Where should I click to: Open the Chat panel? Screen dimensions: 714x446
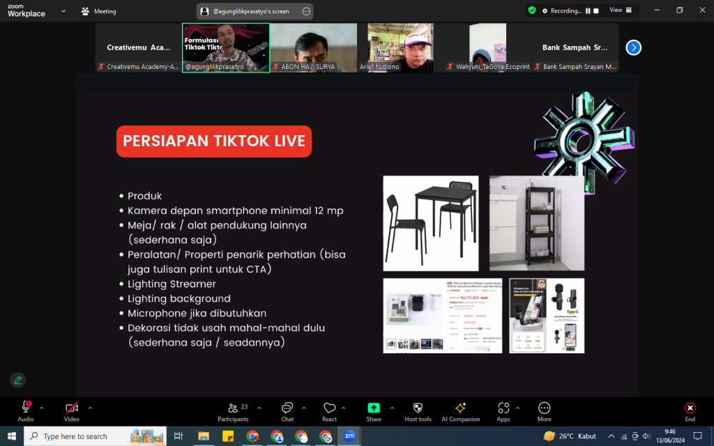coord(287,411)
